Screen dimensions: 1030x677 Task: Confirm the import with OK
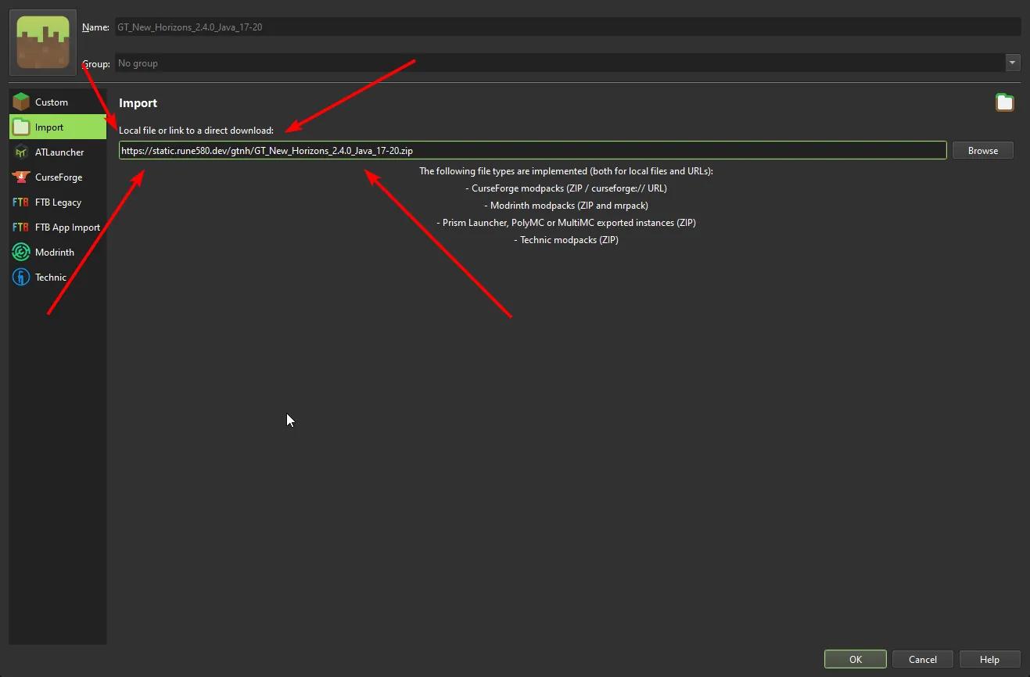pyautogui.click(x=855, y=659)
